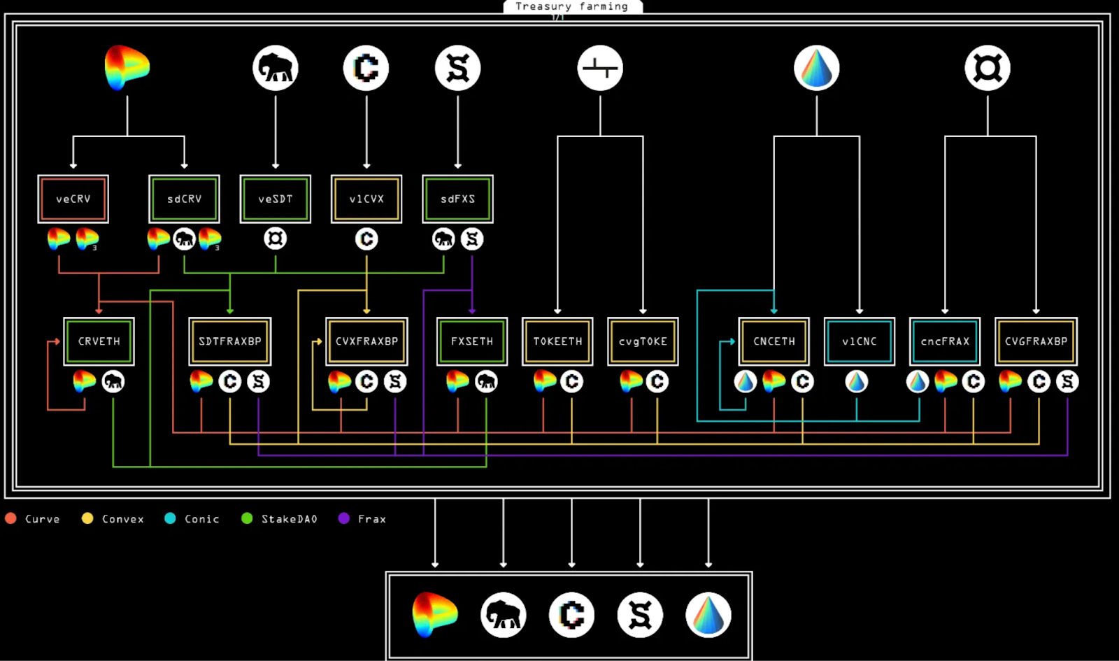Click the large Curve logo at top
This screenshot has height=661, width=1119.
coord(127,68)
